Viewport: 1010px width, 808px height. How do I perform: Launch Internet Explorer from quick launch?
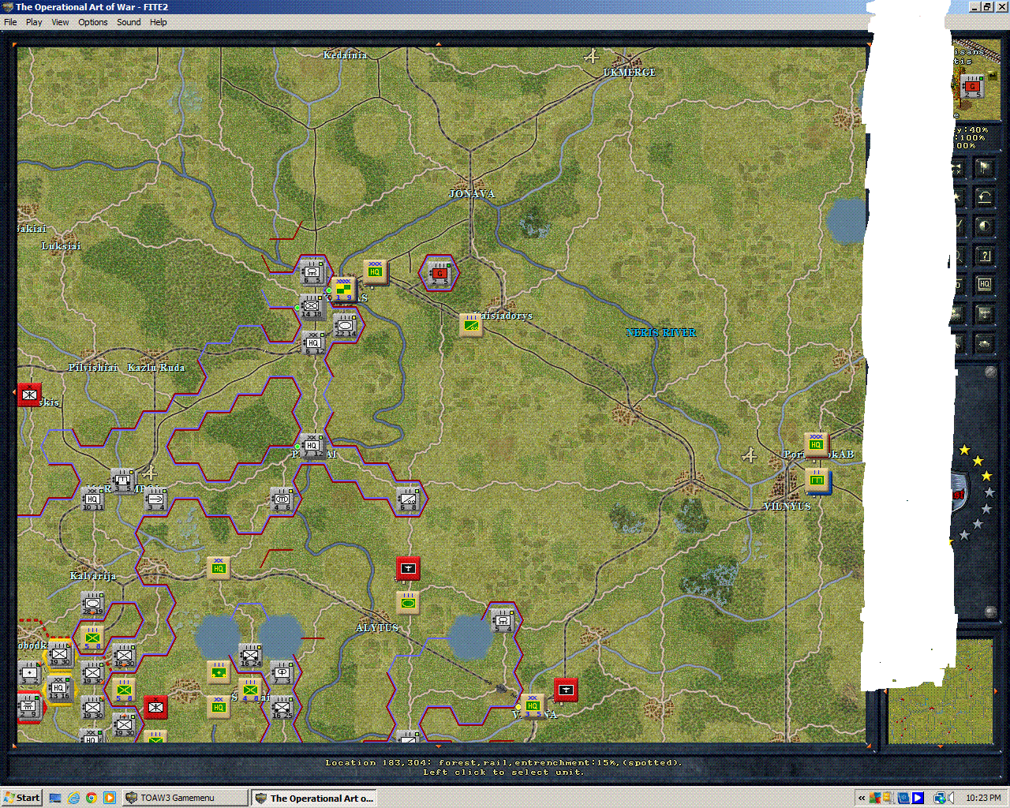(73, 798)
